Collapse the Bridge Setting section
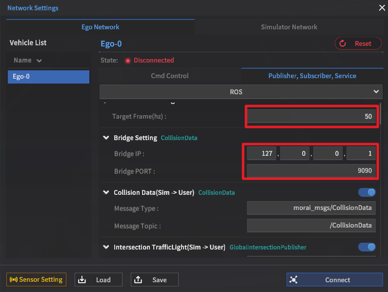The height and width of the screenshot is (292, 388). click(106, 138)
